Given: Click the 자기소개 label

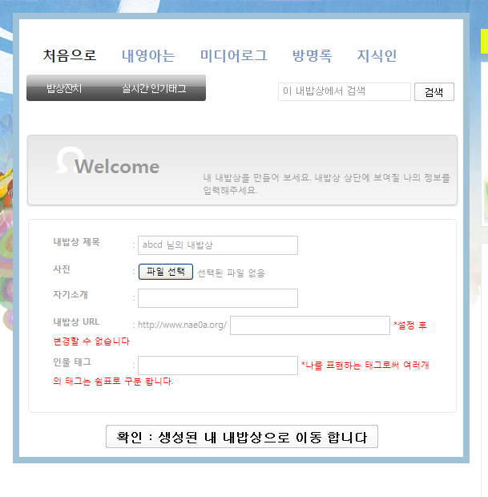Looking at the screenshot, I should pos(71,294).
